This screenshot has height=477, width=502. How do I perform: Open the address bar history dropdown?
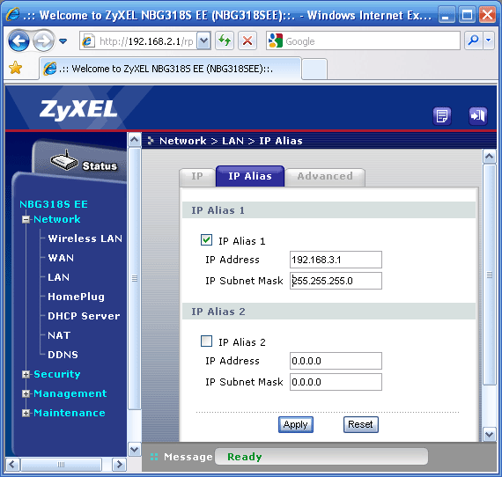[x=203, y=41]
